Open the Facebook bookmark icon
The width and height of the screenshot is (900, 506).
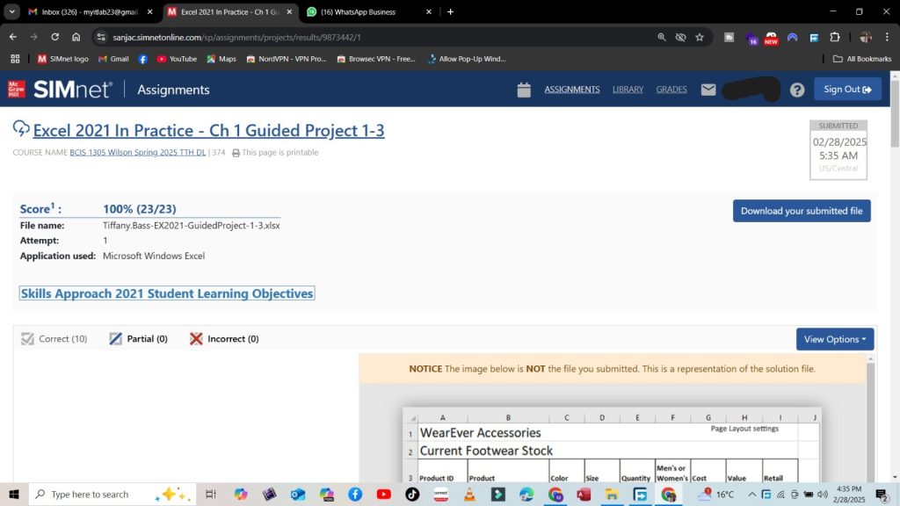[x=142, y=59]
